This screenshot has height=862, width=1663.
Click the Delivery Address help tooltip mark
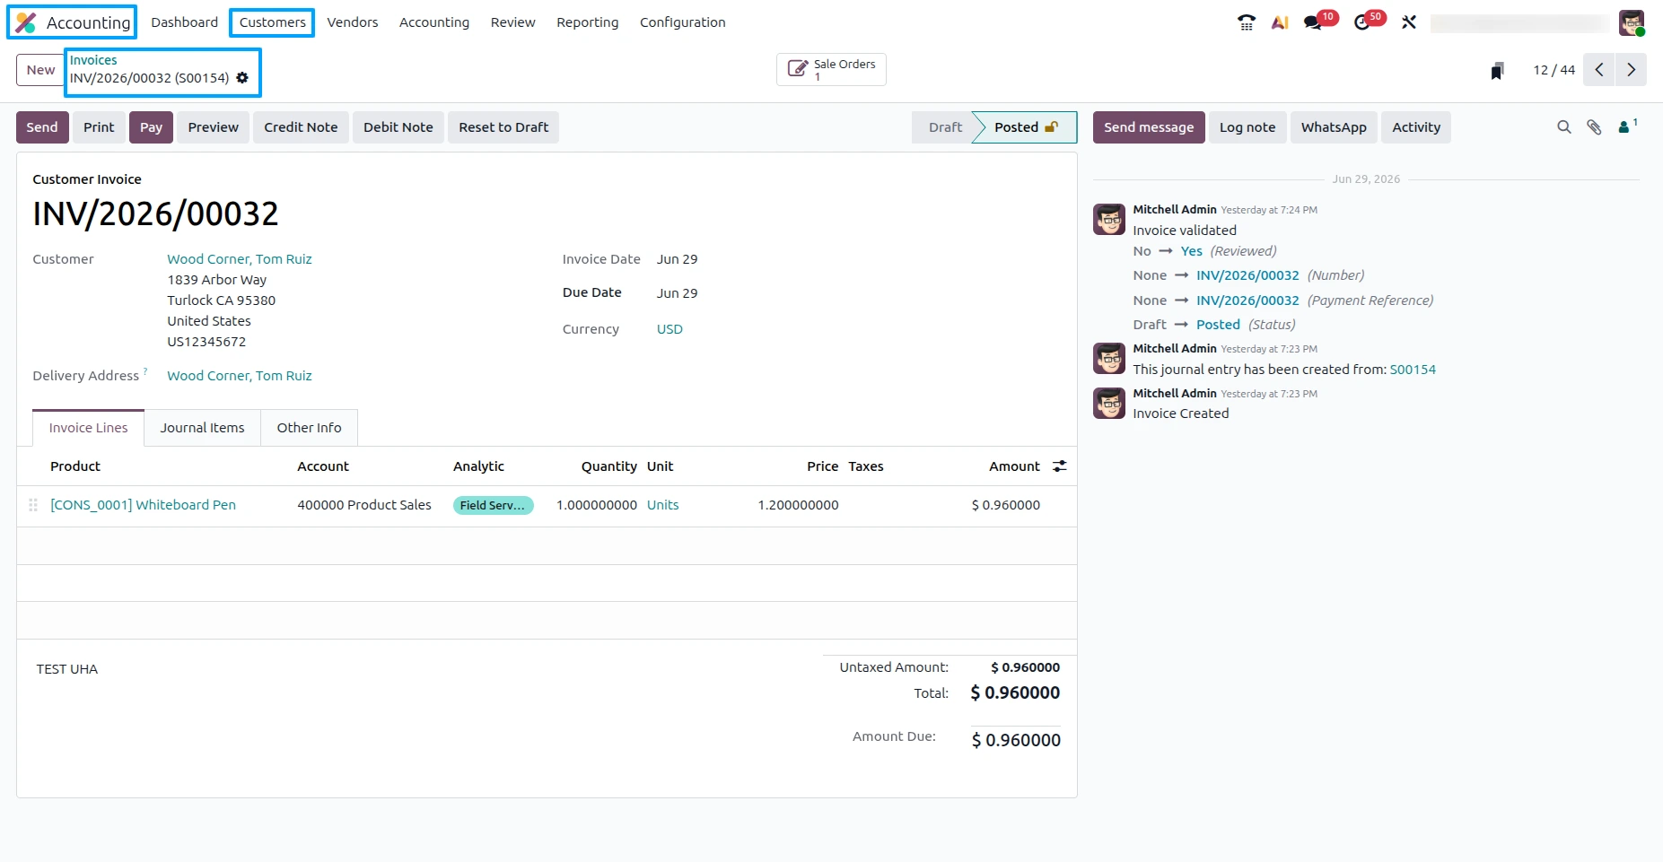point(145,370)
